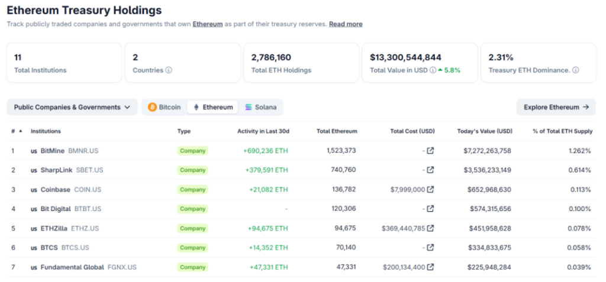This screenshot has width=606, height=282.
Task: Sort by Total Ethereum column header
Action: (x=337, y=131)
